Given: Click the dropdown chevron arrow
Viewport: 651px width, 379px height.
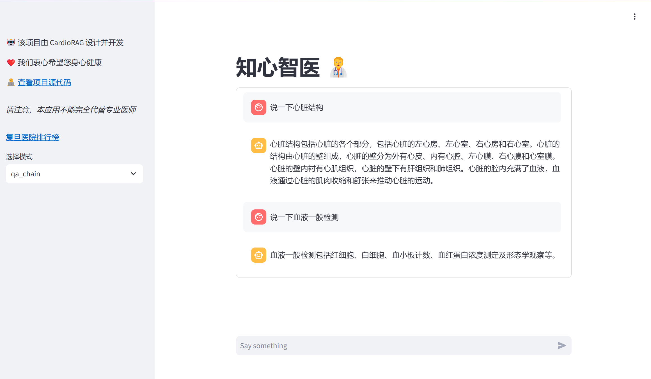Looking at the screenshot, I should point(133,174).
